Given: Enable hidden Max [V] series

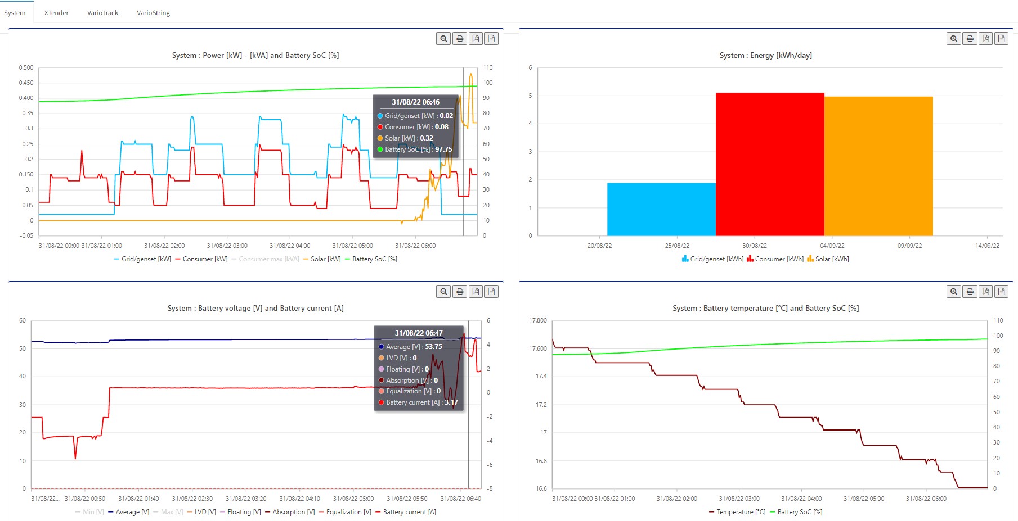Looking at the screenshot, I should pos(168,512).
